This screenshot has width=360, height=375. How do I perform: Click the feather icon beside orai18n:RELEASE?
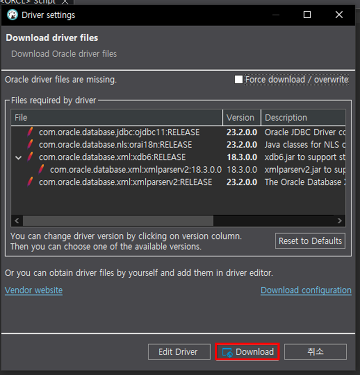pyautogui.click(x=30, y=144)
